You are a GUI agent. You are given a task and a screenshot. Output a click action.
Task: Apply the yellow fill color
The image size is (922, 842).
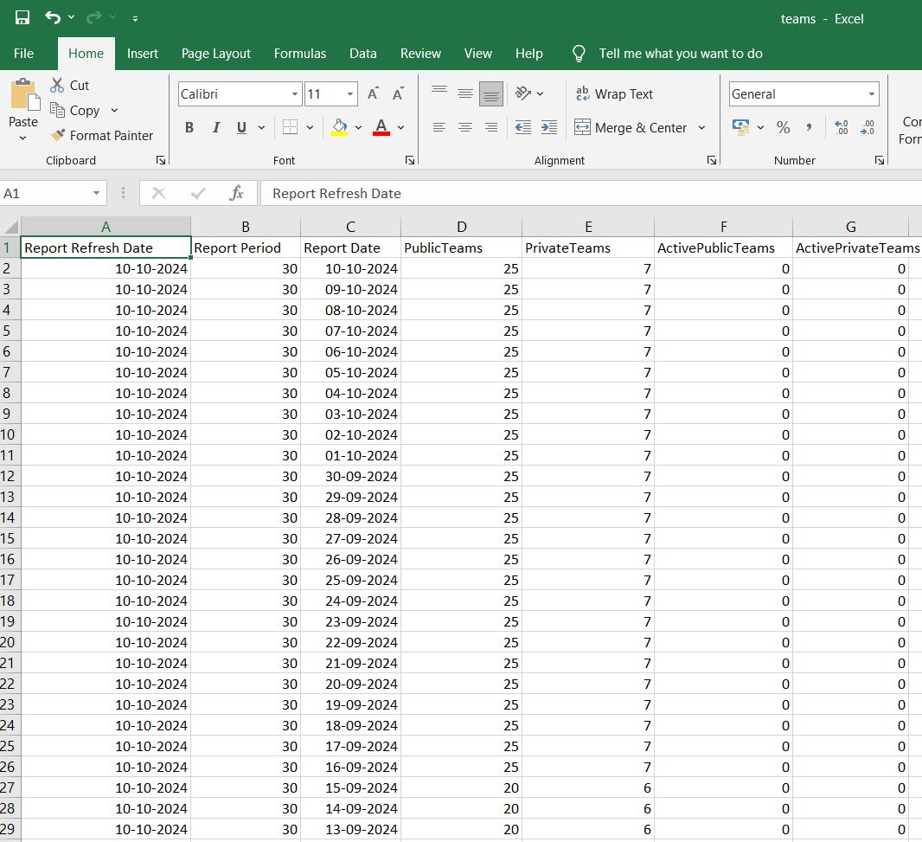[x=340, y=127]
